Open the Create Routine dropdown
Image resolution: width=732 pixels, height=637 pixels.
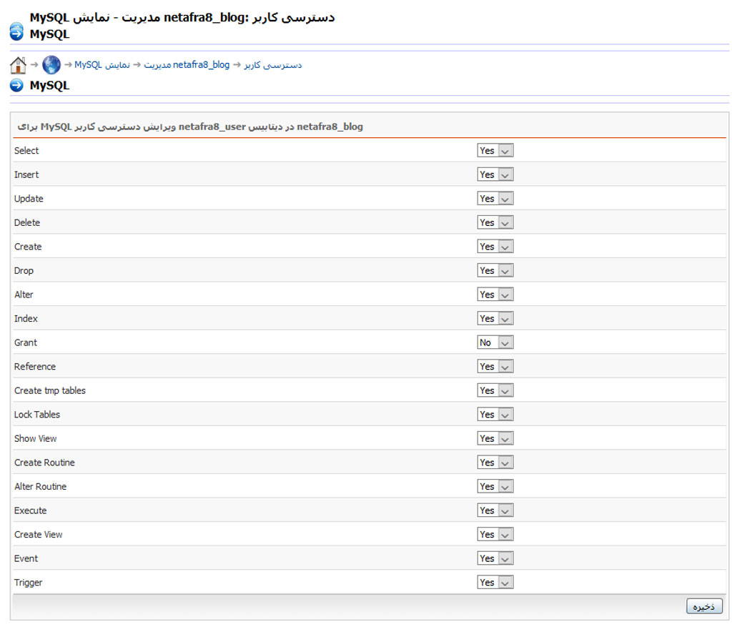tap(495, 463)
